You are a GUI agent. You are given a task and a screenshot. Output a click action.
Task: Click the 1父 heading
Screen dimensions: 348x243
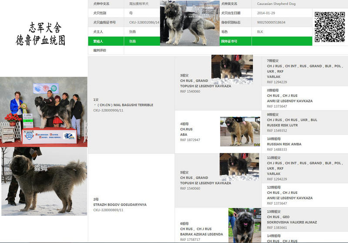96,100
